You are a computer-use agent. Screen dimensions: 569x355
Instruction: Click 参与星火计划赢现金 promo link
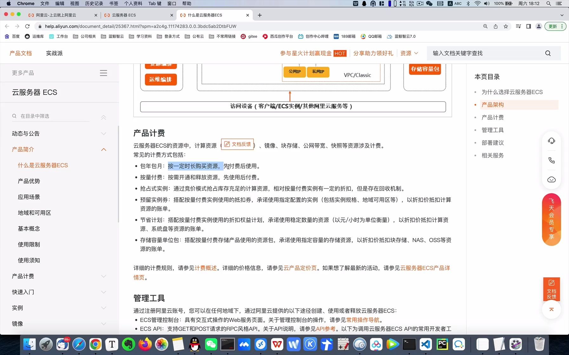(313, 53)
